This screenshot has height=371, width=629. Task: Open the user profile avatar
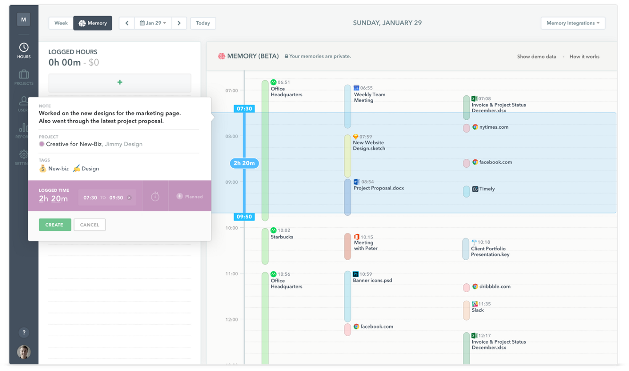coord(24,352)
